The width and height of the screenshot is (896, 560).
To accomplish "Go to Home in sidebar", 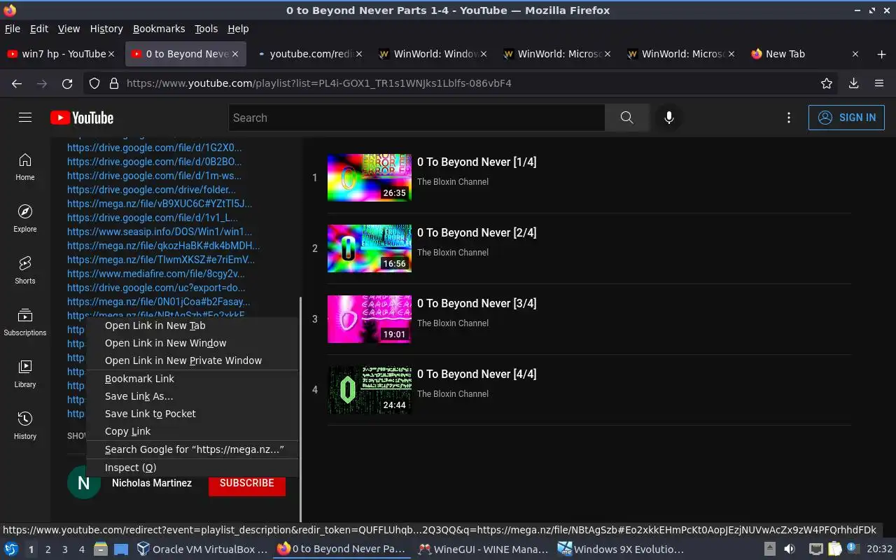I will coord(25,167).
